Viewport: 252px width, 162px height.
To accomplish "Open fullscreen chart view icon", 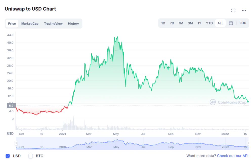I will [233, 10].
